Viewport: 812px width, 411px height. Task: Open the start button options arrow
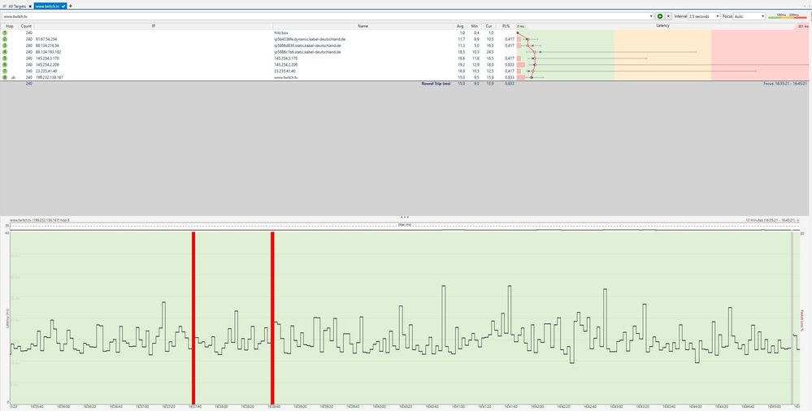[668, 16]
